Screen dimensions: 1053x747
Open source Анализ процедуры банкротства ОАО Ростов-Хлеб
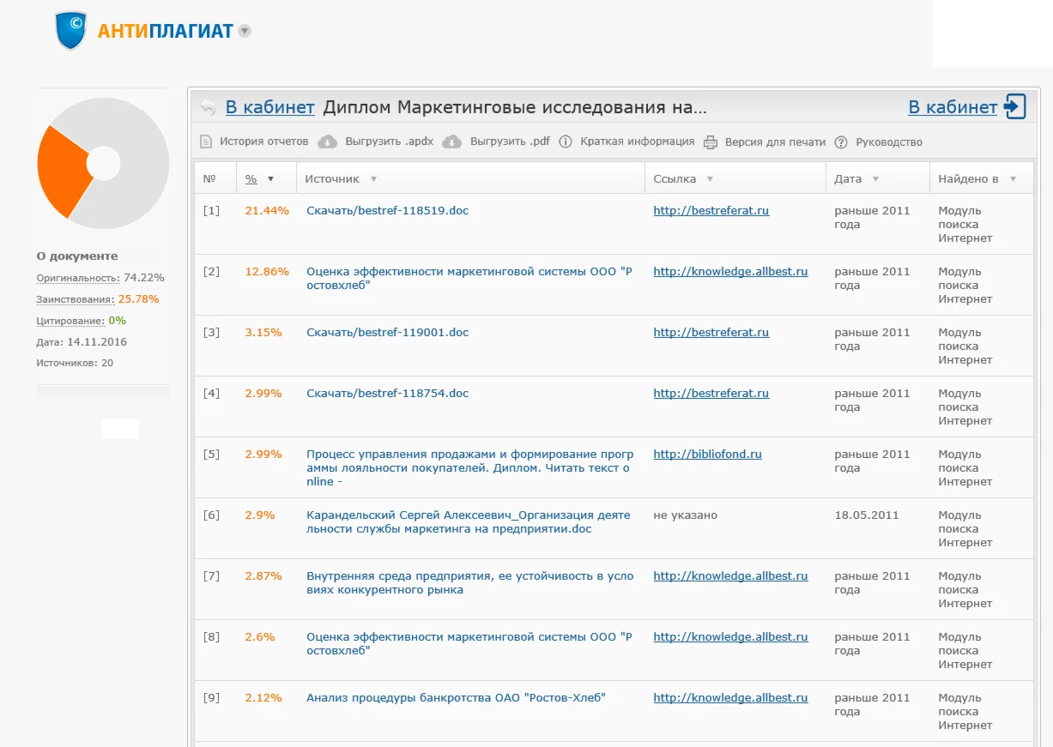coord(457,697)
